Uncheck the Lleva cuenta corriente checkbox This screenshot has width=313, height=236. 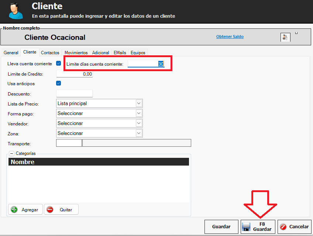pos(58,63)
